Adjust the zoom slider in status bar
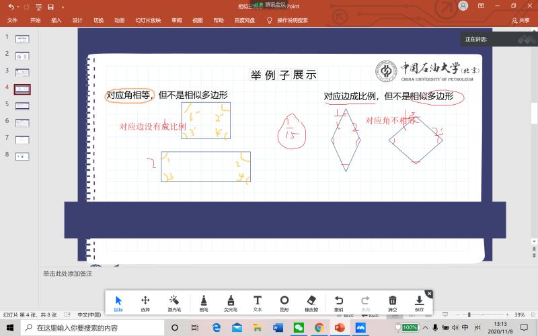The width and height of the screenshot is (538, 336). (469, 314)
